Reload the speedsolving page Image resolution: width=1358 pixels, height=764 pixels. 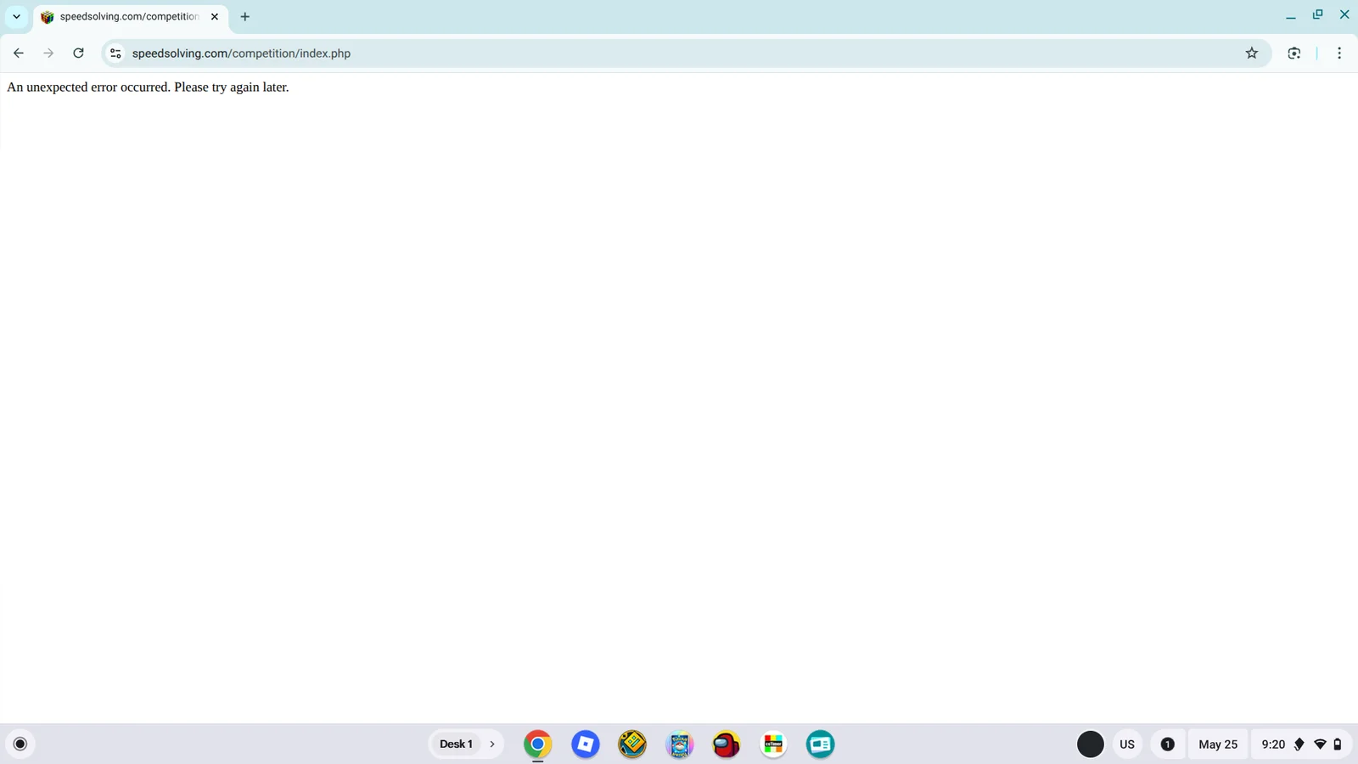coord(78,53)
